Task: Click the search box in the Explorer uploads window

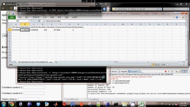Action: pyautogui.click(x=176, y=9)
